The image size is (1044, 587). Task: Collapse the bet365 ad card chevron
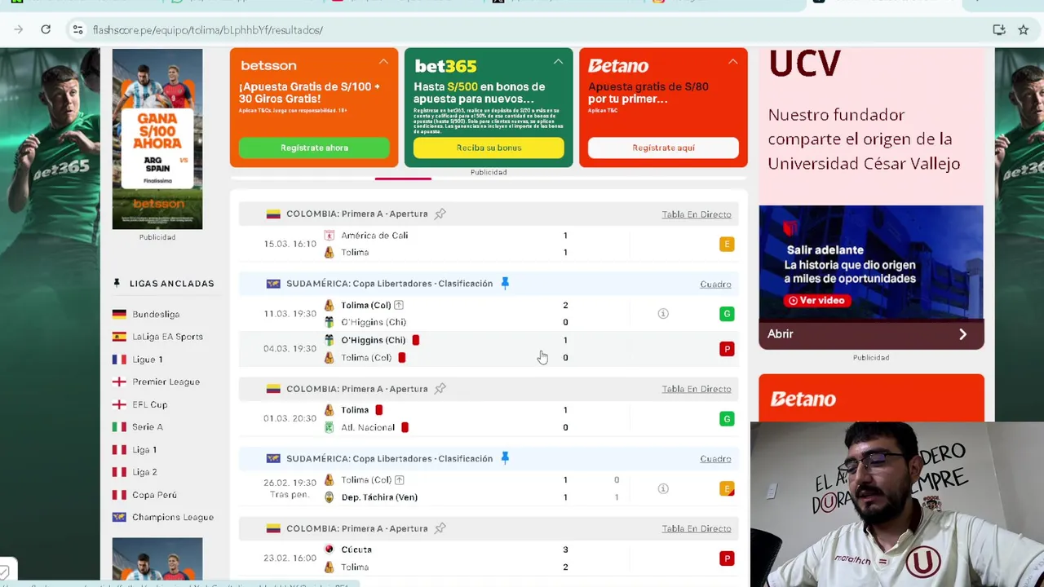tap(558, 62)
